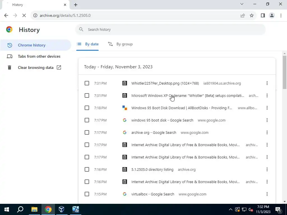Open more actions for windows 95 boot disk search
Image resolution: width=287 pixels, height=215 pixels.
coord(267,120)
